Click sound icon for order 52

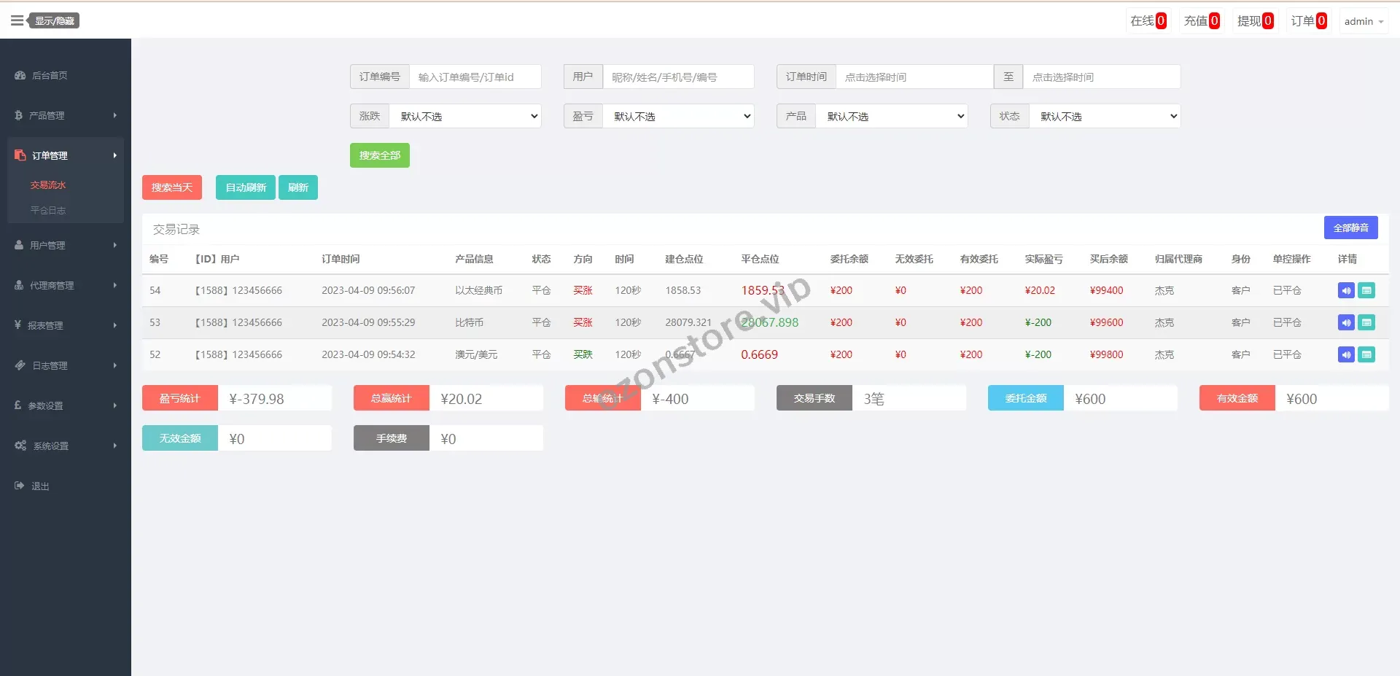pyautogui.click(x=1346, y=354)
